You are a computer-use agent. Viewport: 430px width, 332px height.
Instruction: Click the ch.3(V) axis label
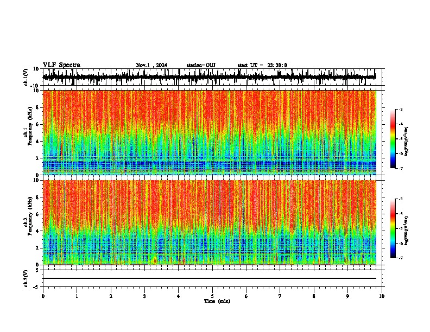26,278
